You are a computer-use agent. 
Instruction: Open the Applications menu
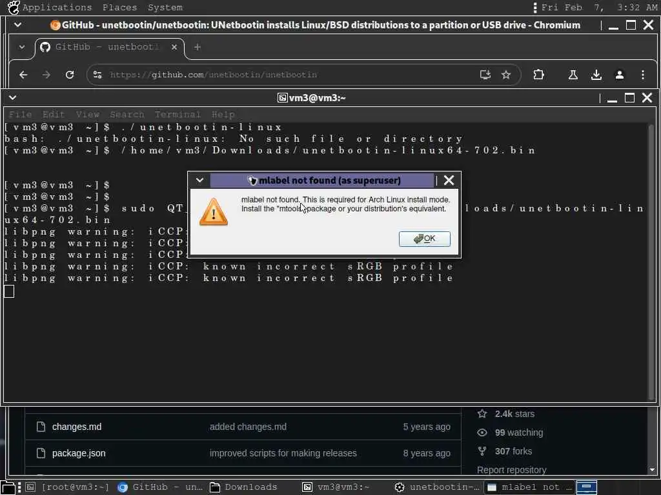57,7
